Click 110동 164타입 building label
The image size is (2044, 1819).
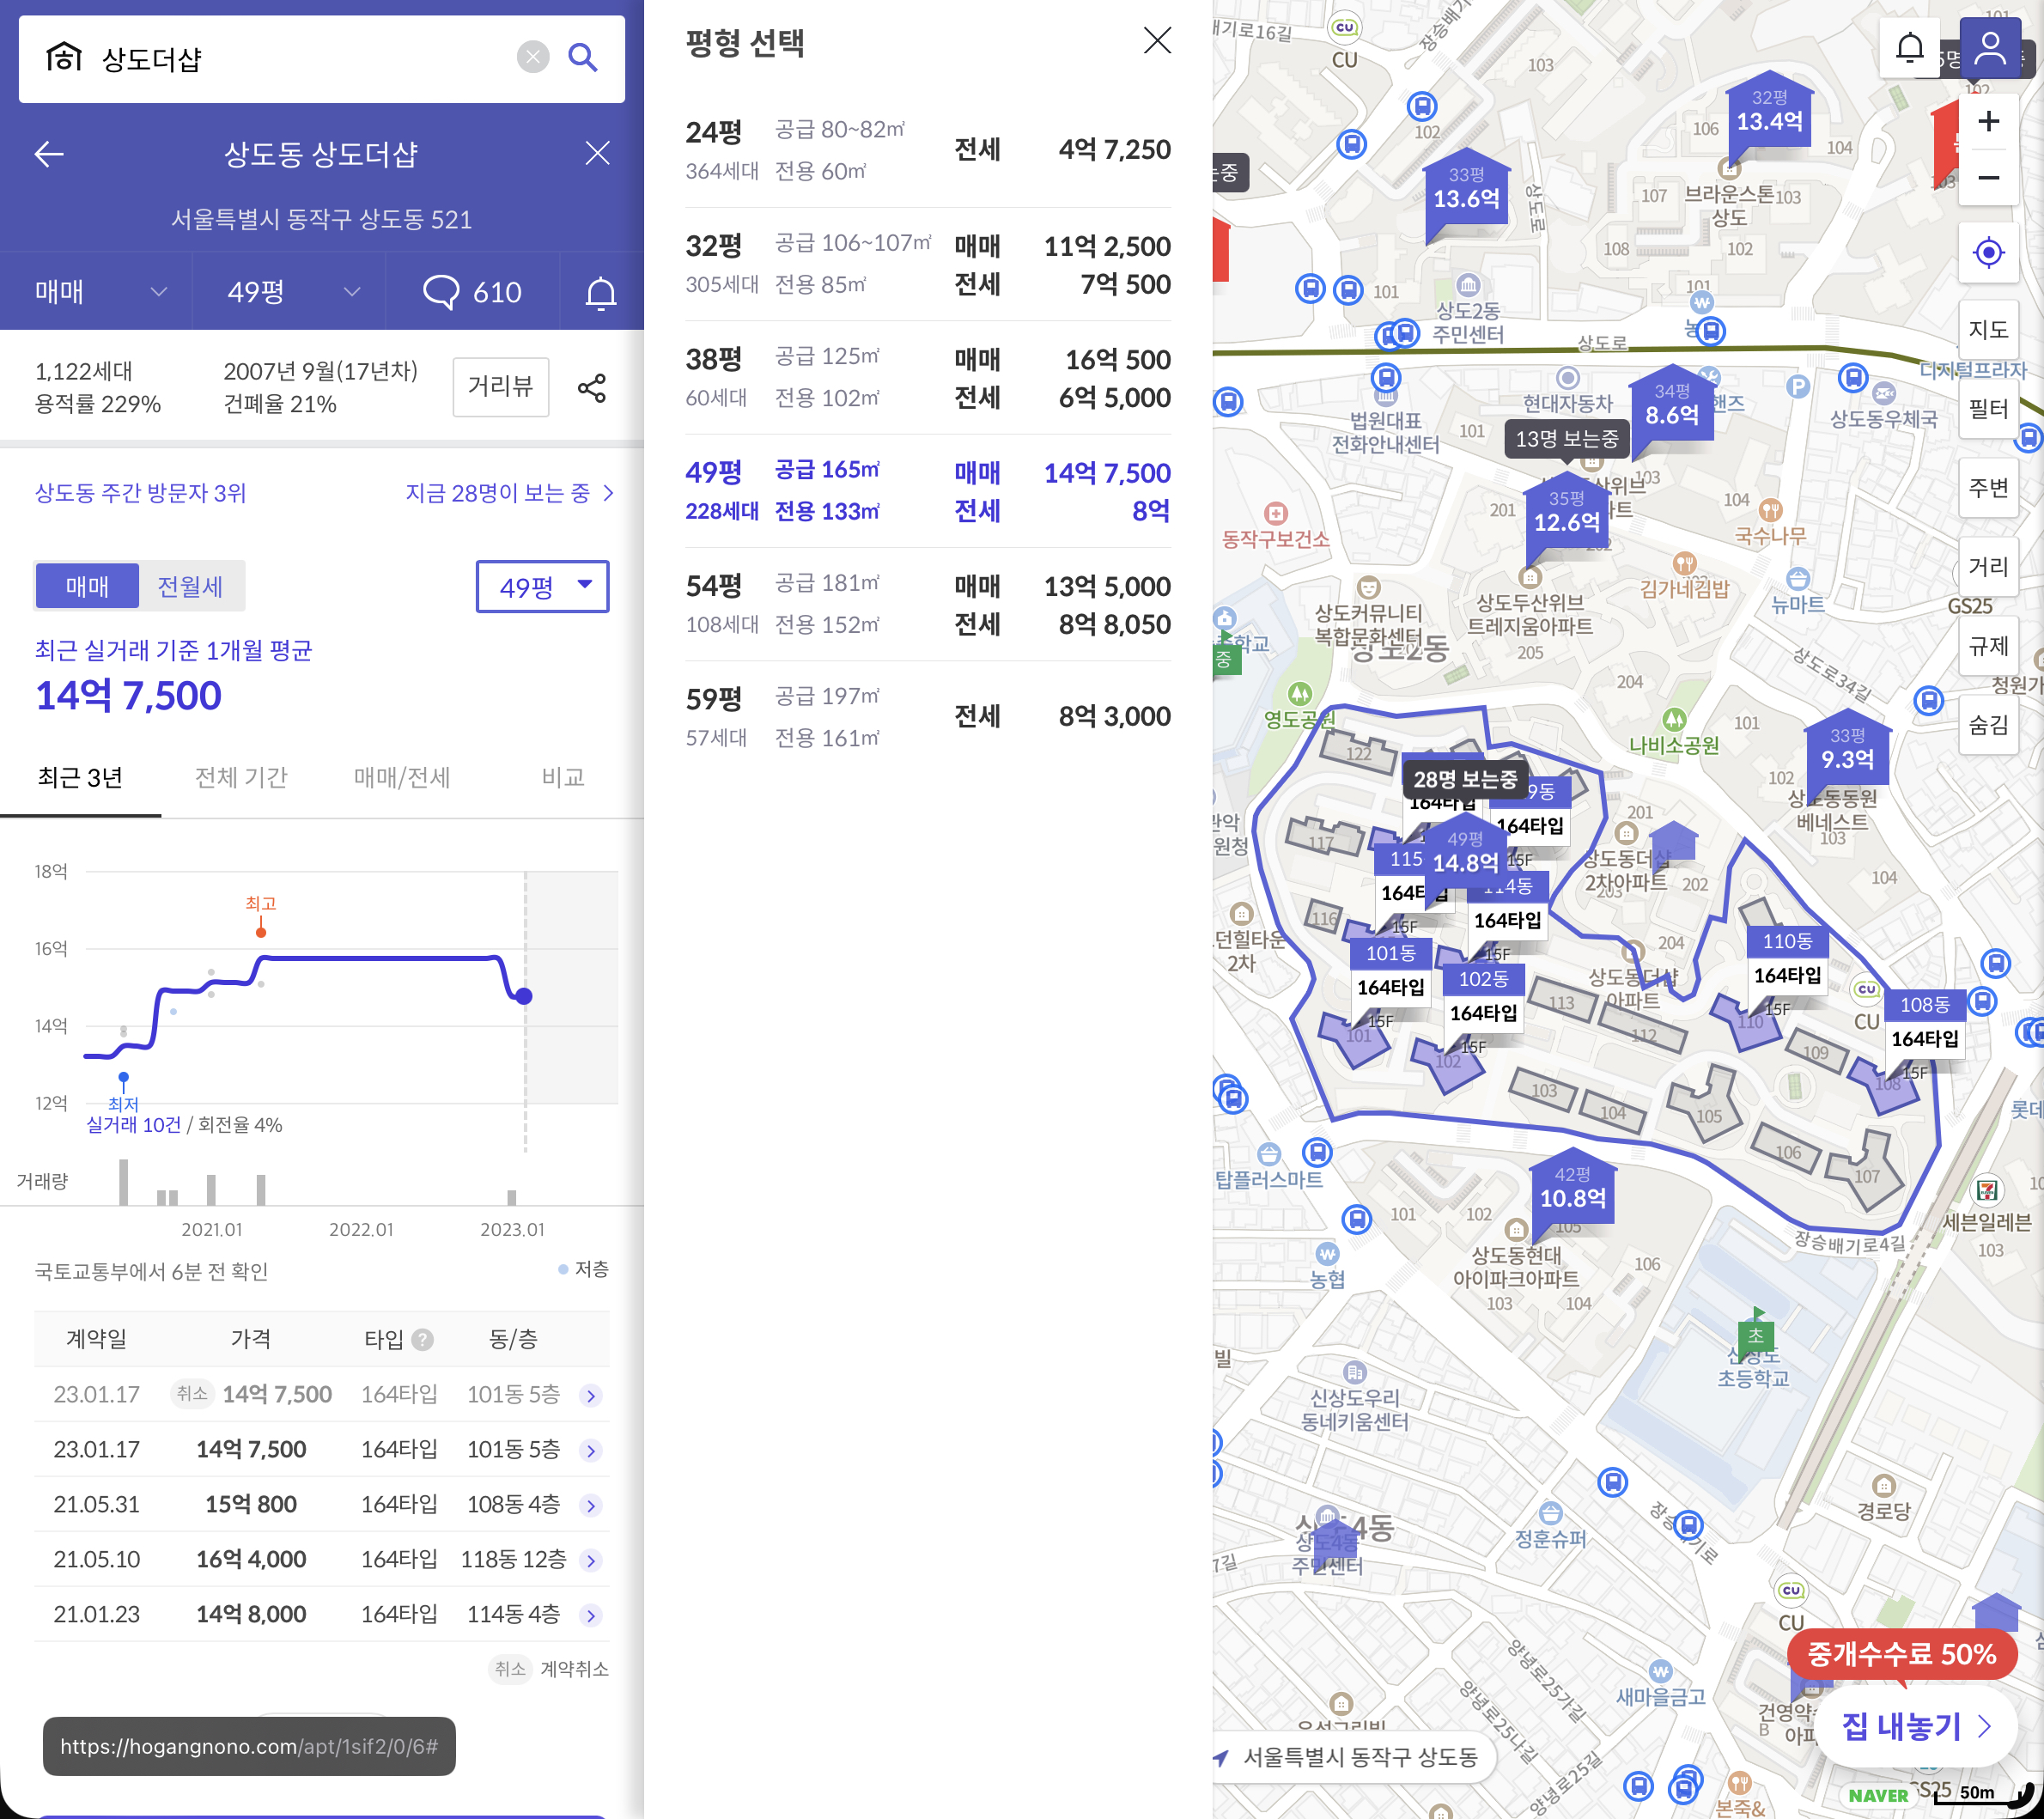(x=1787, y=959)
